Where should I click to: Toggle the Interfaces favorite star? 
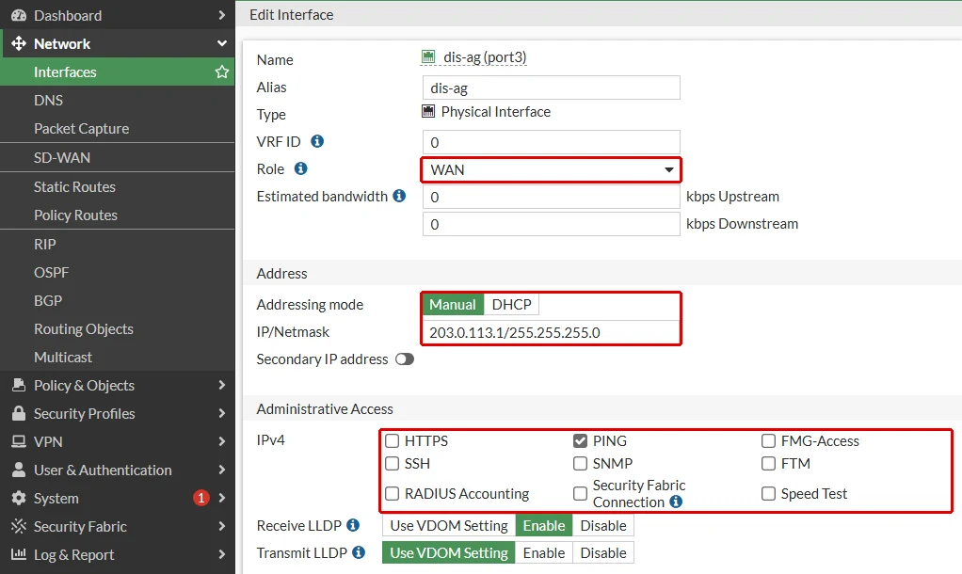tap(221, 72)
